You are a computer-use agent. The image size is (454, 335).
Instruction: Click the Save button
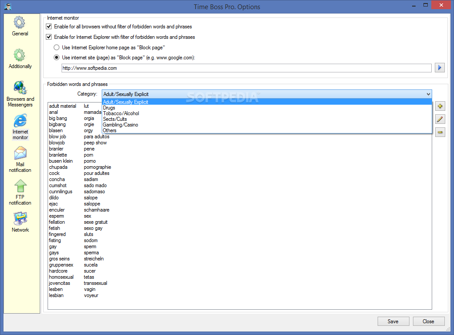tap(393, 321)
